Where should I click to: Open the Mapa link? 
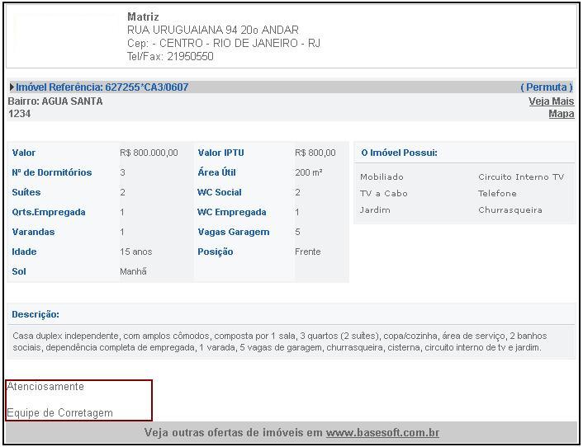(561, 114)
